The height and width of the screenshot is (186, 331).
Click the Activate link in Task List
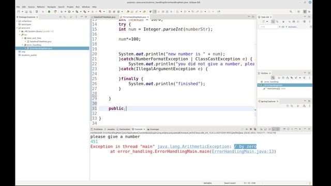tap(293, 27)
